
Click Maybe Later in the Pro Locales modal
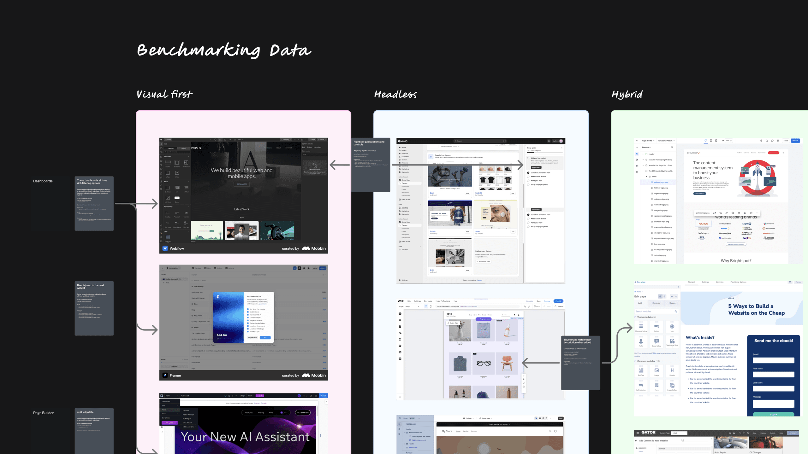pos(252,337)
